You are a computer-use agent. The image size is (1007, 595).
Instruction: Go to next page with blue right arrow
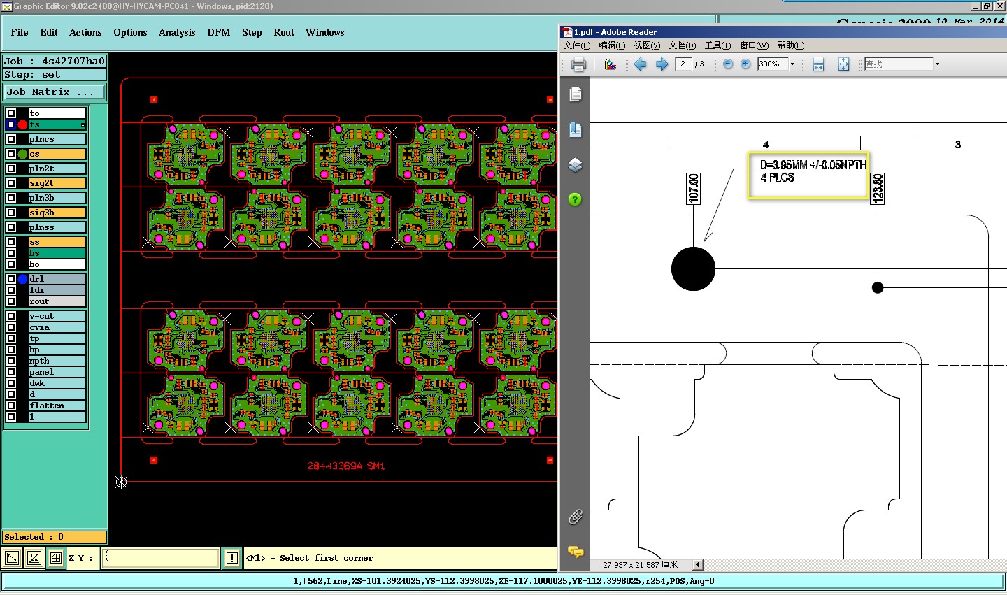(662, 64)
